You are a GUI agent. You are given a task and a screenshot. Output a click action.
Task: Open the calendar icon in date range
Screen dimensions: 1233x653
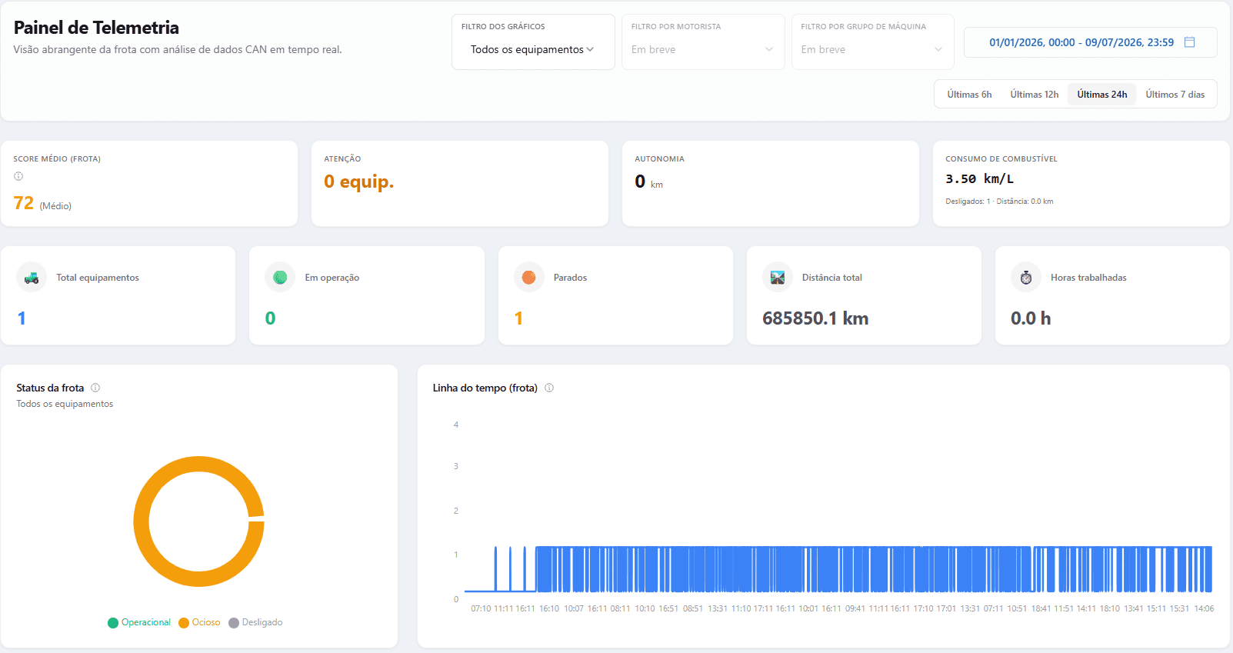1190,42
